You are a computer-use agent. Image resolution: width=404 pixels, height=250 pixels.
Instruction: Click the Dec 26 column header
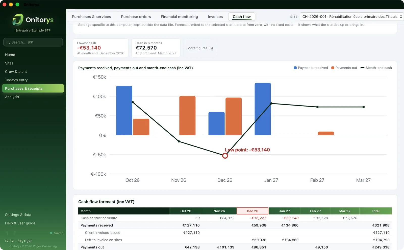tap(252, 211)
